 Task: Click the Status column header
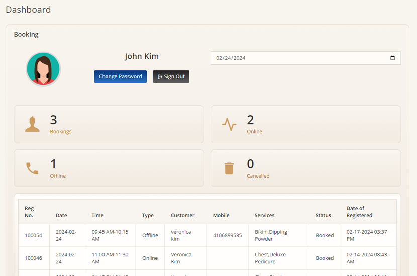pyautogui.click(x=323, y=215)
